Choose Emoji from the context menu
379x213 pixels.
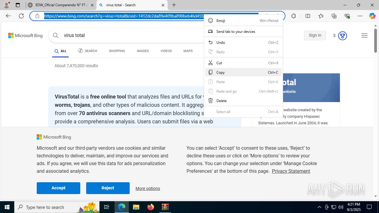point(243,20)
